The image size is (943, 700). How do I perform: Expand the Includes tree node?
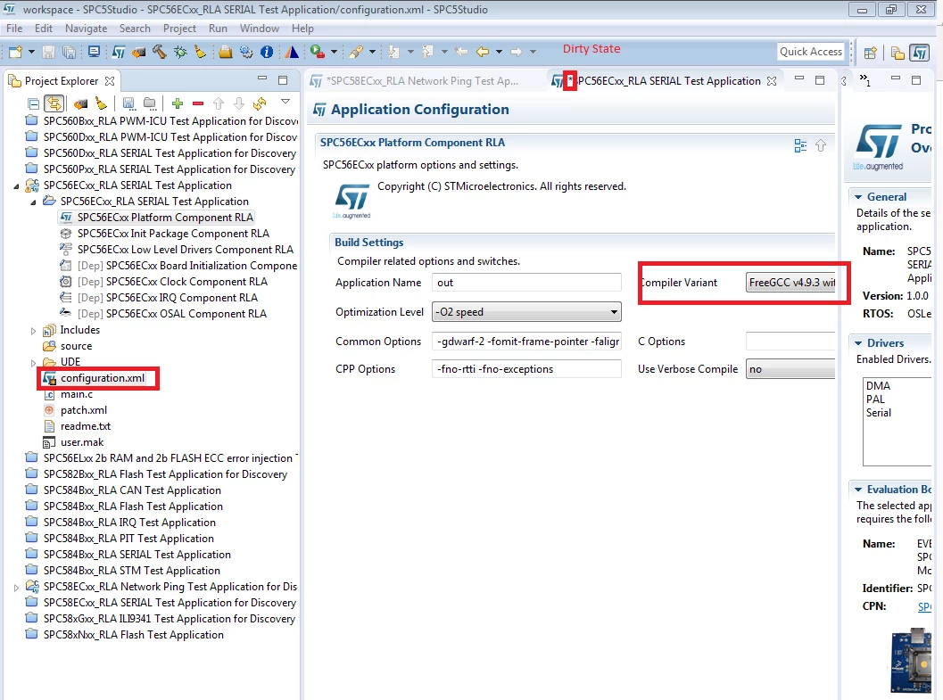pos(34,331)
